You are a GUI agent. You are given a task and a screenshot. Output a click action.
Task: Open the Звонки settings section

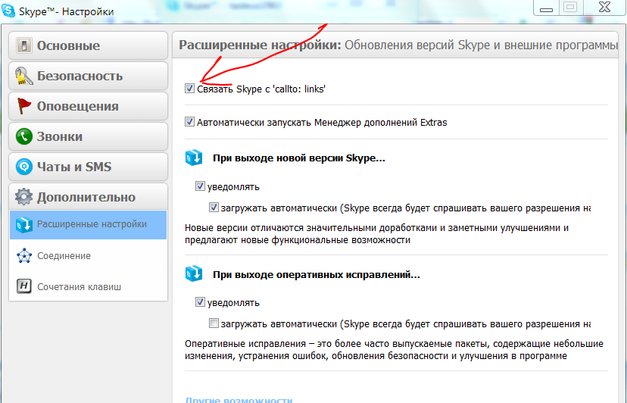coord(88,136)
